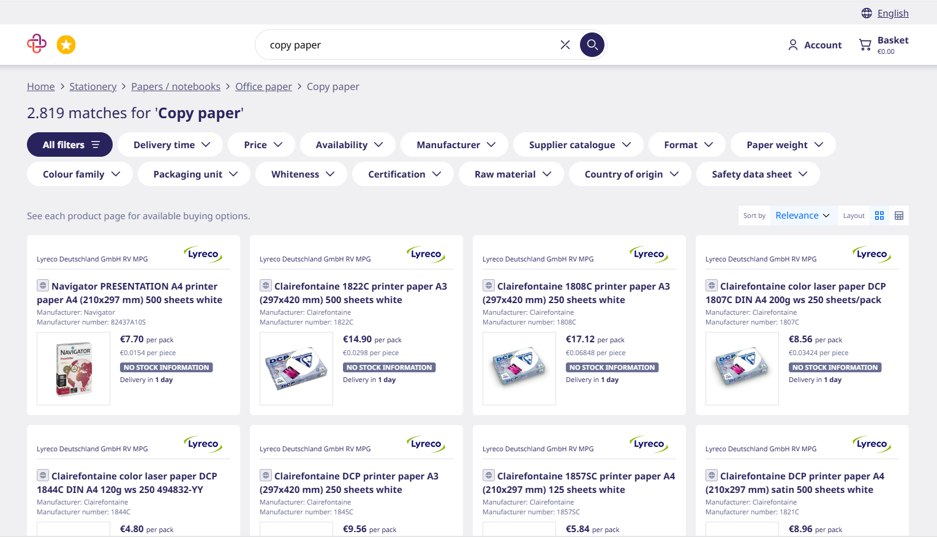Go to Stationery breadcrumb
The width and height of the screenshot is (937, 537).
pos(93,86)
